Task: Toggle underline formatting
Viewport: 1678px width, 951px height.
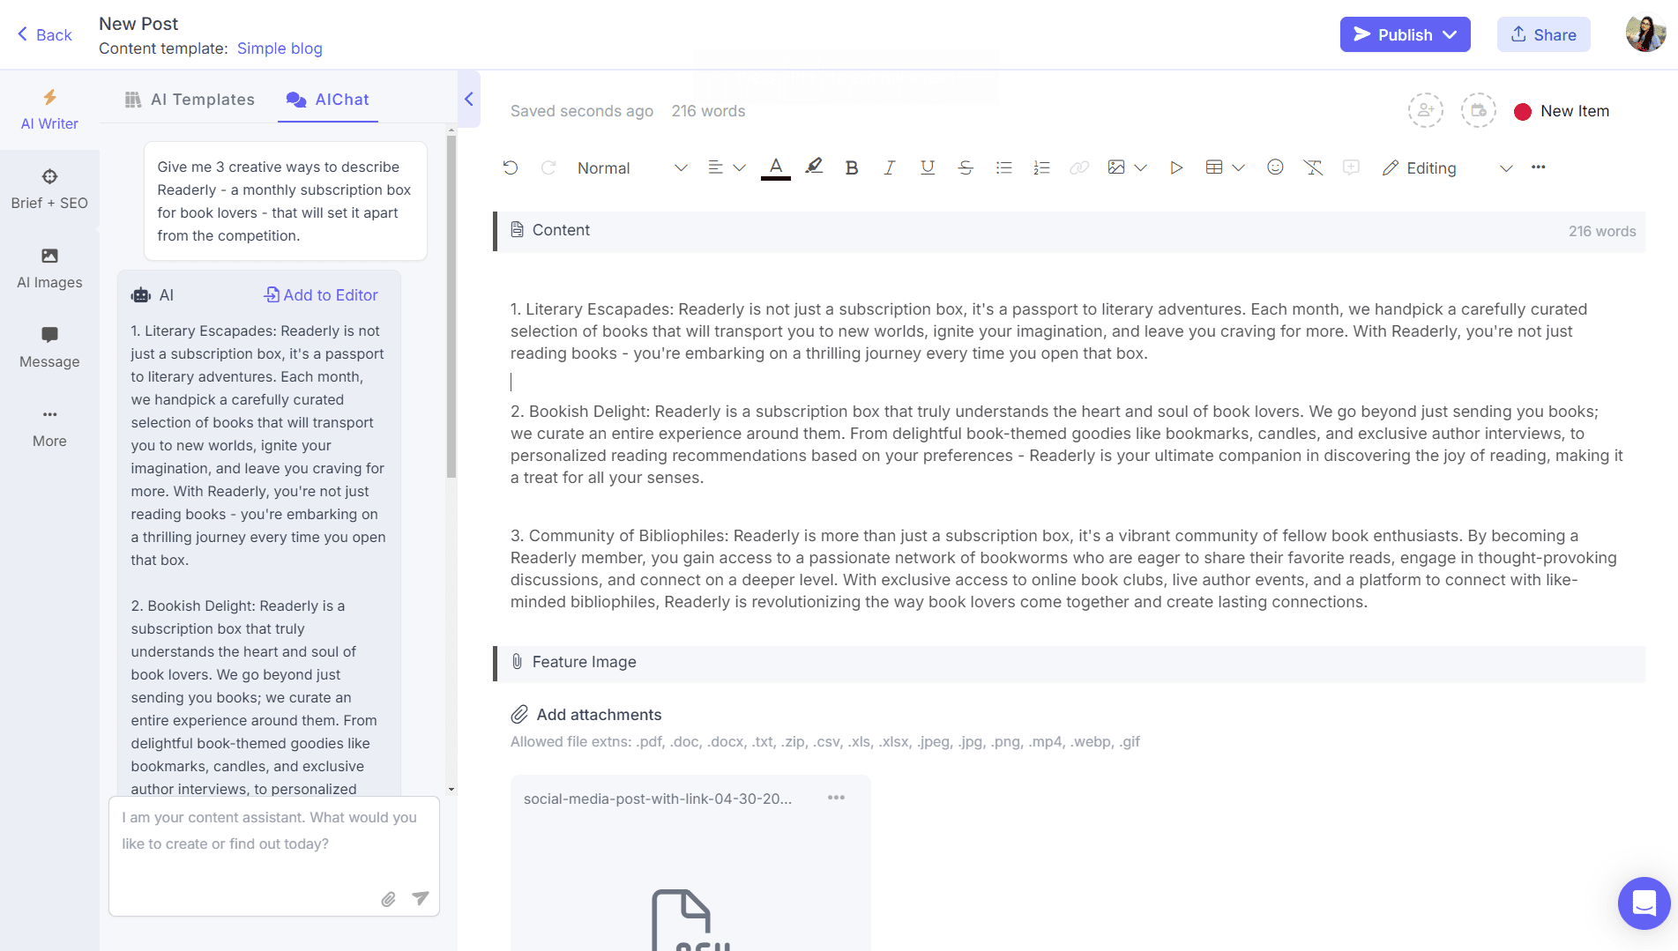Action: (x=928, y=167)
